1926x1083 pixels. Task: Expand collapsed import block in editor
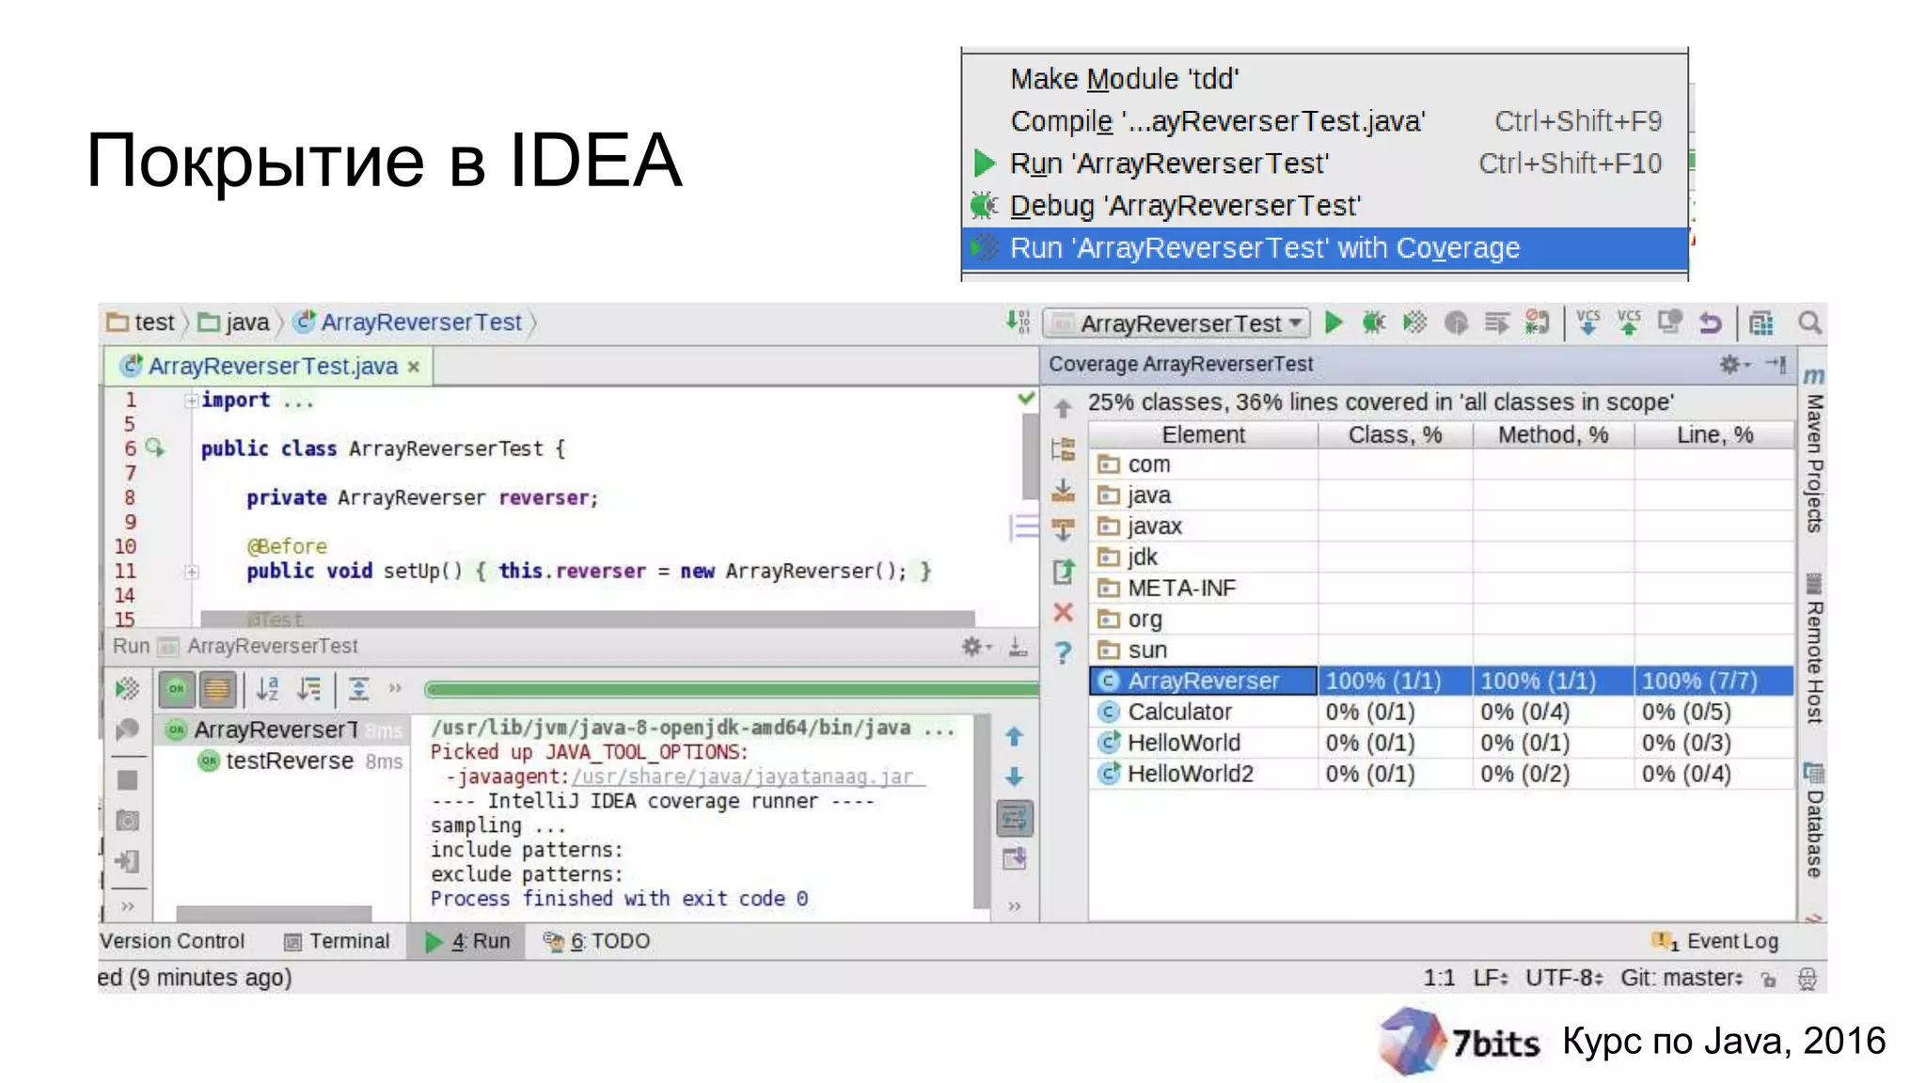pos(192,400)
